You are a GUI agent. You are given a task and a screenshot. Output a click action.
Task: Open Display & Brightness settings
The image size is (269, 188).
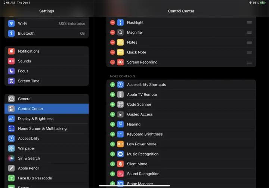pyautogui.click(x=47, y=118)
